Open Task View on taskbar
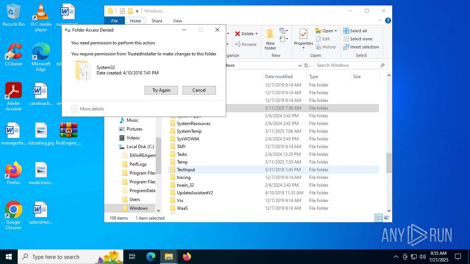This screenshot has height=264, width=470. (132, 257)
